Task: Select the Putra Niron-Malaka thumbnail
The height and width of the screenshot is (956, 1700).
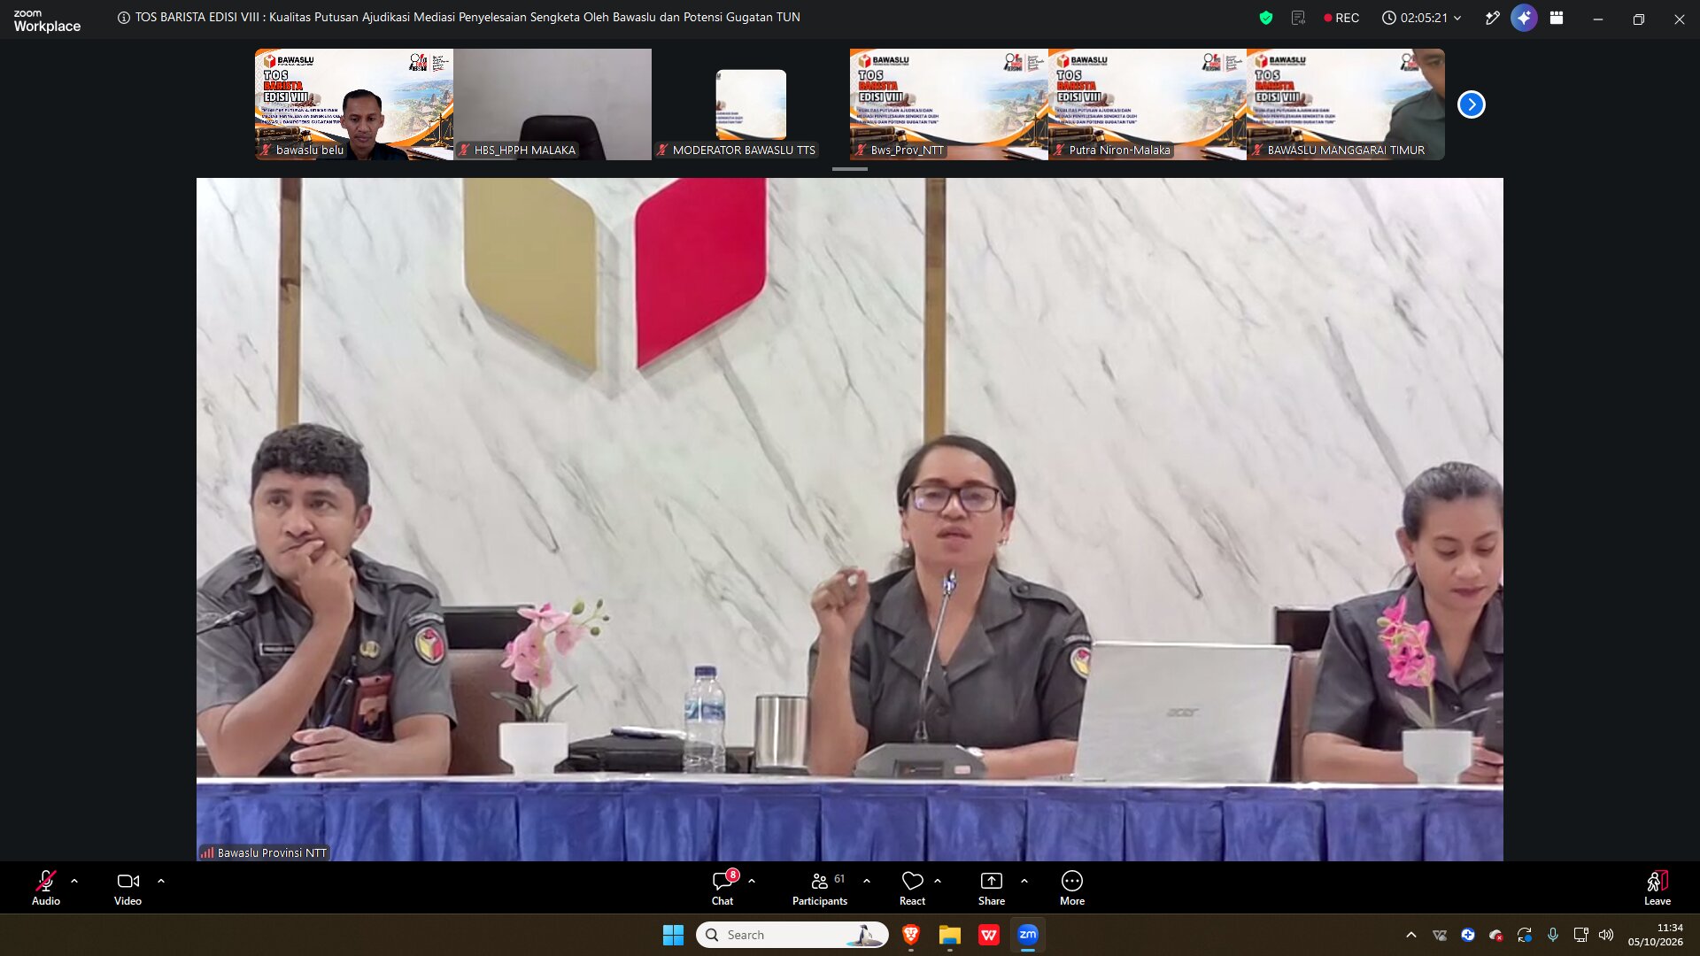Action: click(1147, 104)
